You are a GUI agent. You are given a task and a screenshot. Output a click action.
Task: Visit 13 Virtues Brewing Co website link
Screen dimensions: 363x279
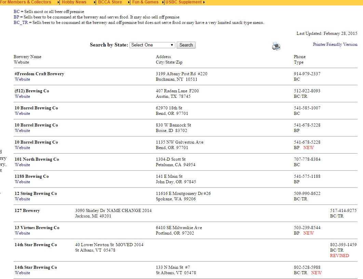[x=23, y=233]
